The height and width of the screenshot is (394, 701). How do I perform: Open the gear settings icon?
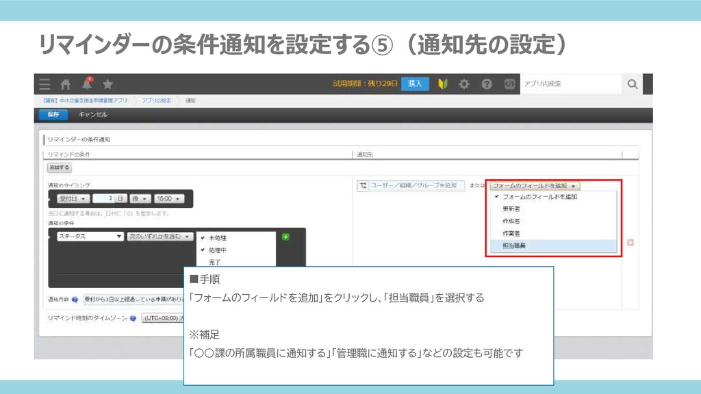coord(464,84)
